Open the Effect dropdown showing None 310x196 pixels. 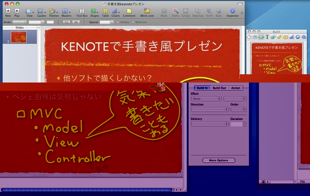tap(206, 99)
